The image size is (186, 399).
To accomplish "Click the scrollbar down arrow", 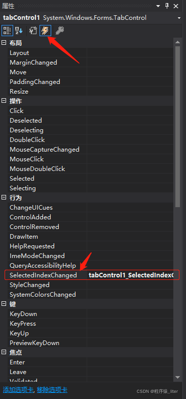I will point(177,377).
